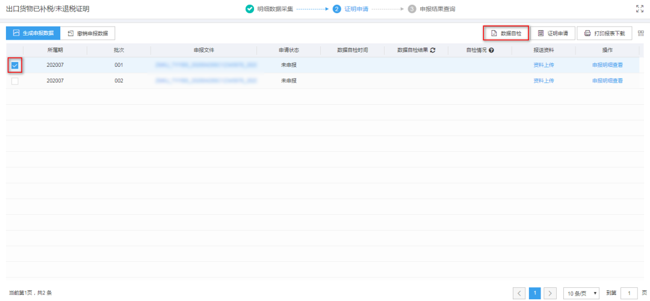
Task: Click 申报明细查看 link for batch 002
Action: click(x=607, y=81)
